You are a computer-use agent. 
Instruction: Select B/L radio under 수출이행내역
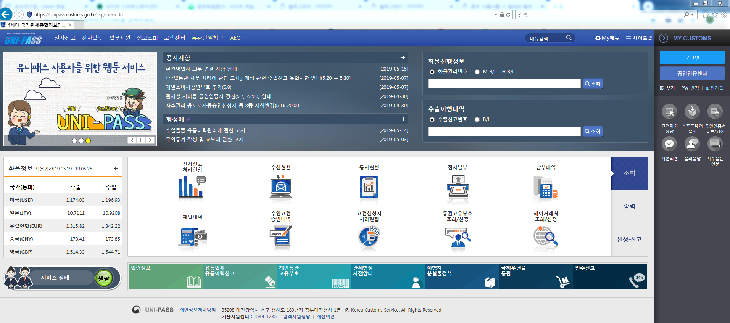tap(477, 119)
